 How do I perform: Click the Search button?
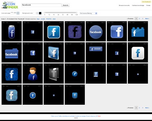click(x=66, y=5)
